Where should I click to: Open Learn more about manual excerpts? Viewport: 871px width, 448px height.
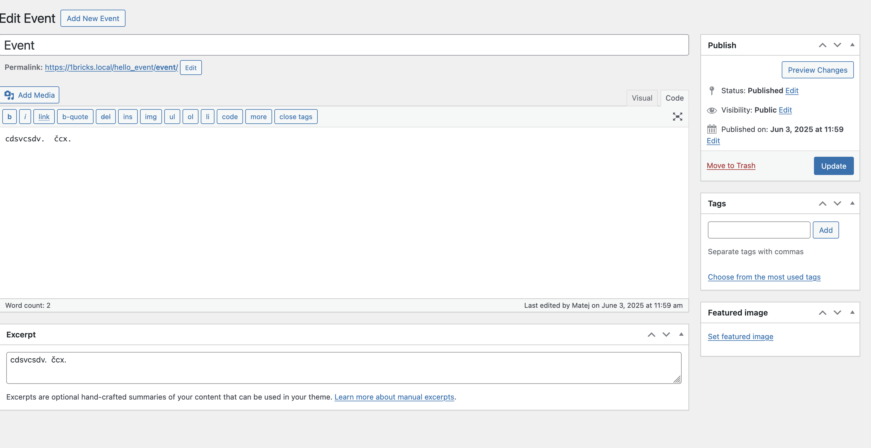coord(394,397)
